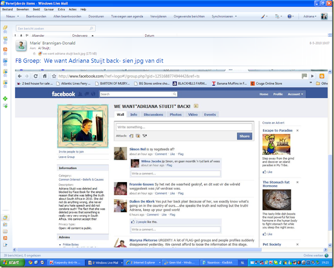
Task: Open Contacts book icon in bottom sidebar
Action: point(5,231)
